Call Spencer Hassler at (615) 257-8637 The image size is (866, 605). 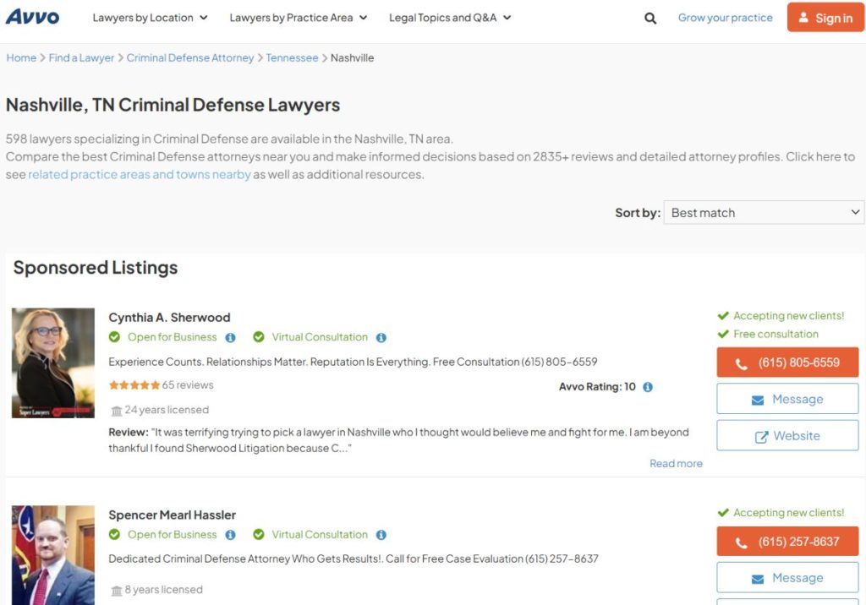(x=787, y=542)
